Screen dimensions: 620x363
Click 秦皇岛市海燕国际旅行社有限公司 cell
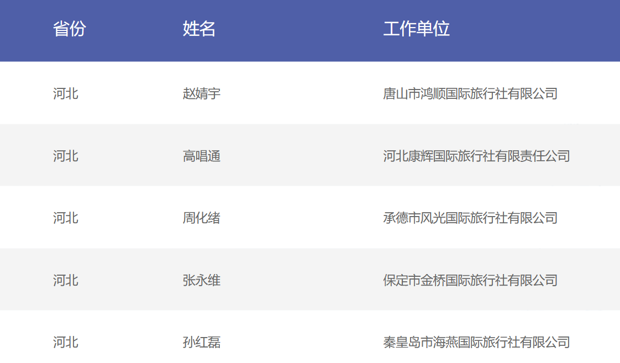coord(476,342)
